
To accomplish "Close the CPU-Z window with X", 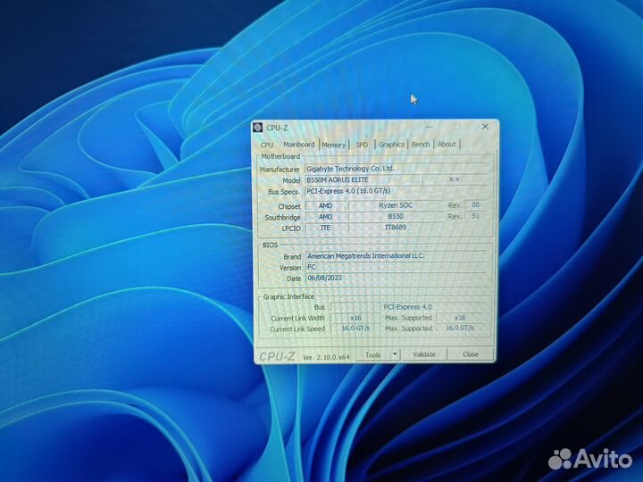I will [x=485, y=127].
